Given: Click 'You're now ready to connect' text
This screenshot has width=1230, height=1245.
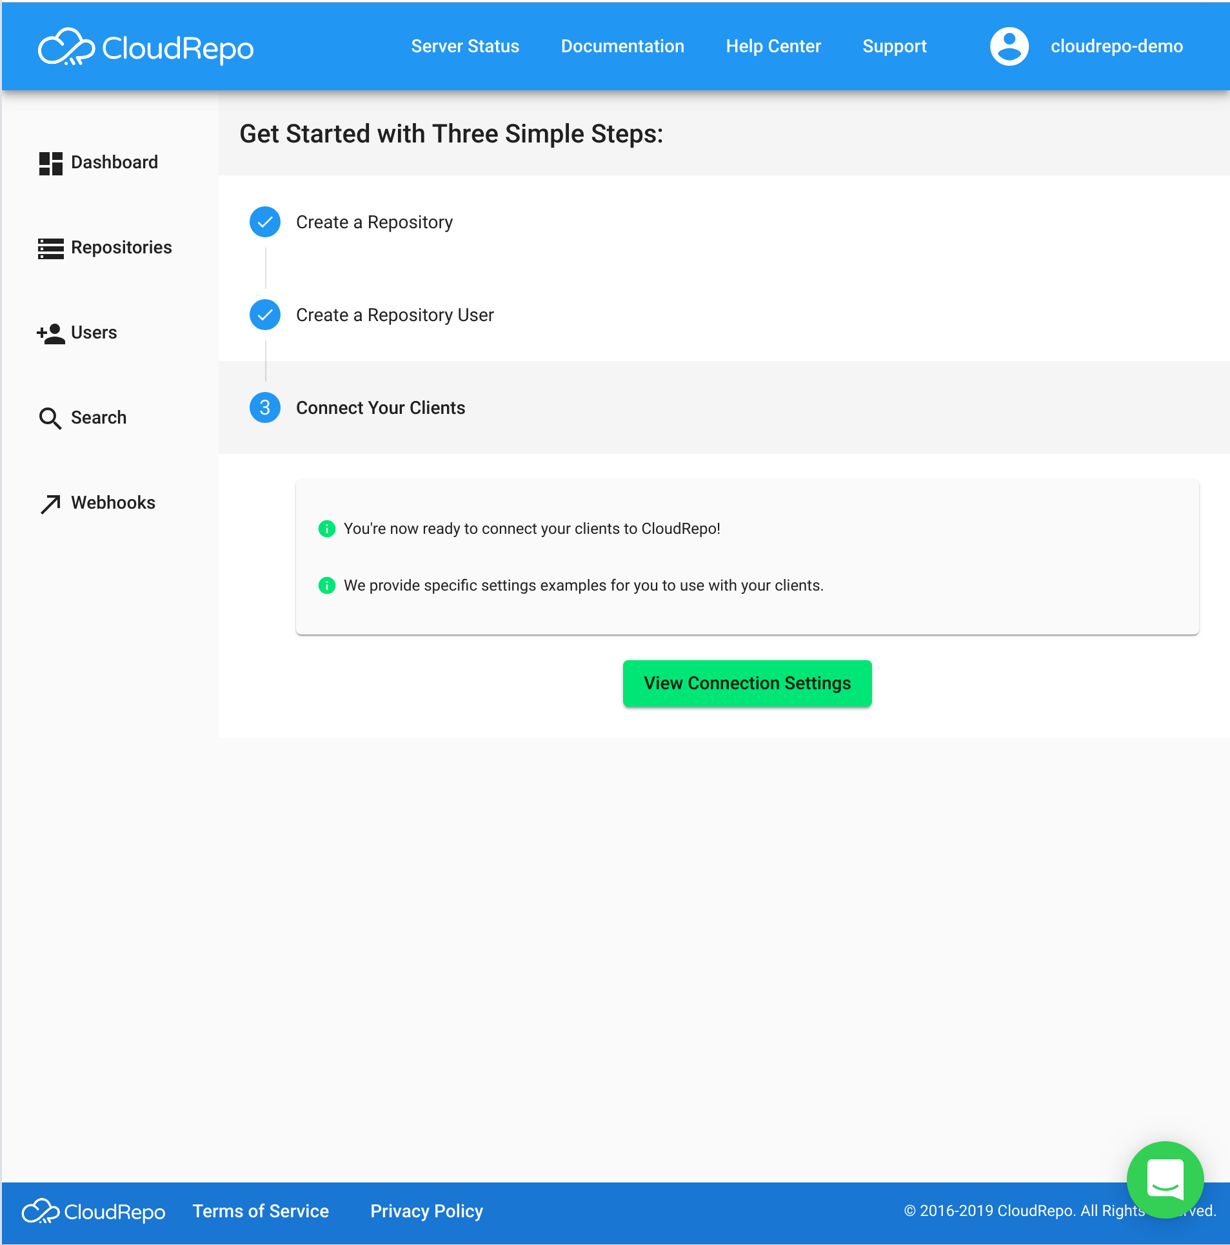Looking at the screenshot, I should pyautogui.click(x=532, y=529).
